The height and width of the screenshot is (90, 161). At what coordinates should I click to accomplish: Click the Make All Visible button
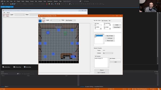pos(110,36)
